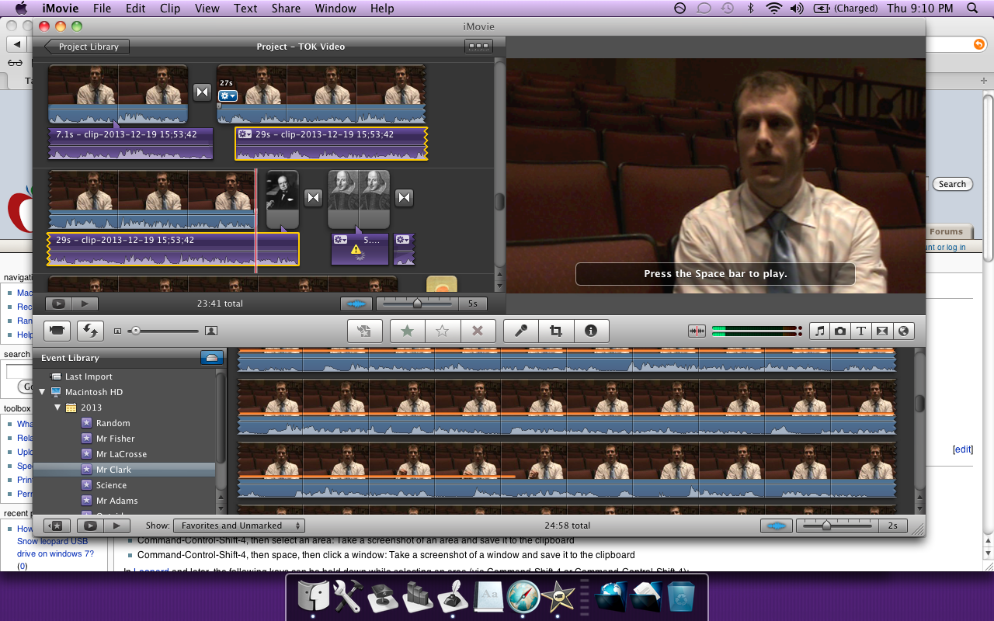
Task: Open Spotlight search in menu bar
Action: (x=972, y=9)
